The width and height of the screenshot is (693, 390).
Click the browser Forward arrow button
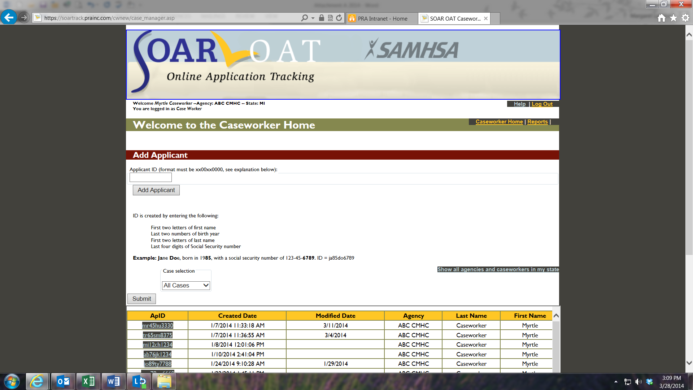[x=24, y=17]
